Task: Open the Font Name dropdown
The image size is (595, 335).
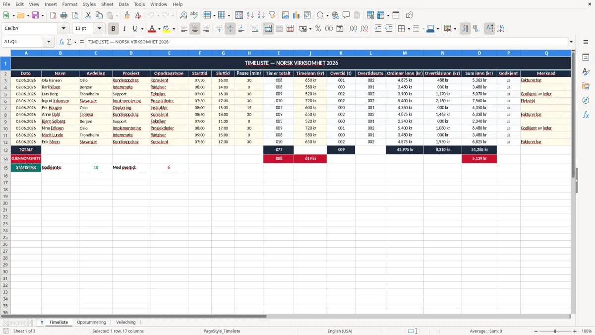Action: pos(63,29)
